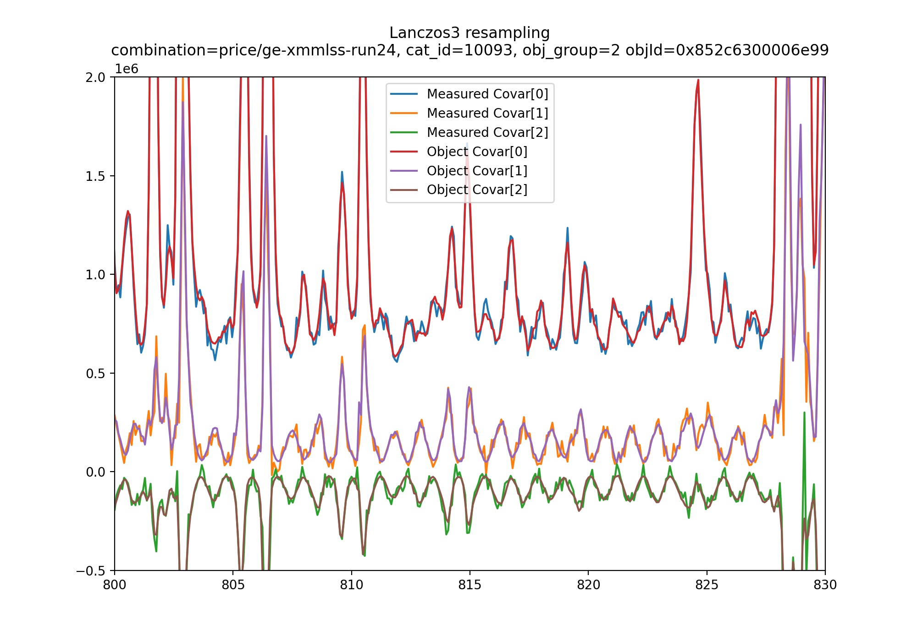This screenshot has width=917, height=641.
Task: Click the x-axis tick label 830
Action: point(825,585)
